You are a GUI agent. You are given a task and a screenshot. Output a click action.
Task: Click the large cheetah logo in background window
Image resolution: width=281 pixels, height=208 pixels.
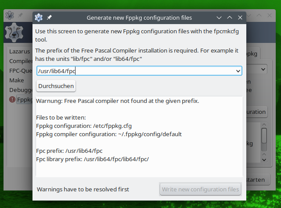pyautogui.click(x=14, y=32)
